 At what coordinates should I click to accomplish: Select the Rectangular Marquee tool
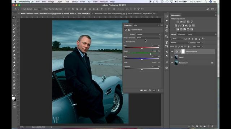[14, 21]
